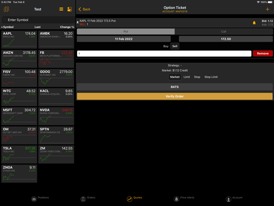
Task: Switch to list view with the lines icon
Action: pyautogui.click(x=61, y=9)
